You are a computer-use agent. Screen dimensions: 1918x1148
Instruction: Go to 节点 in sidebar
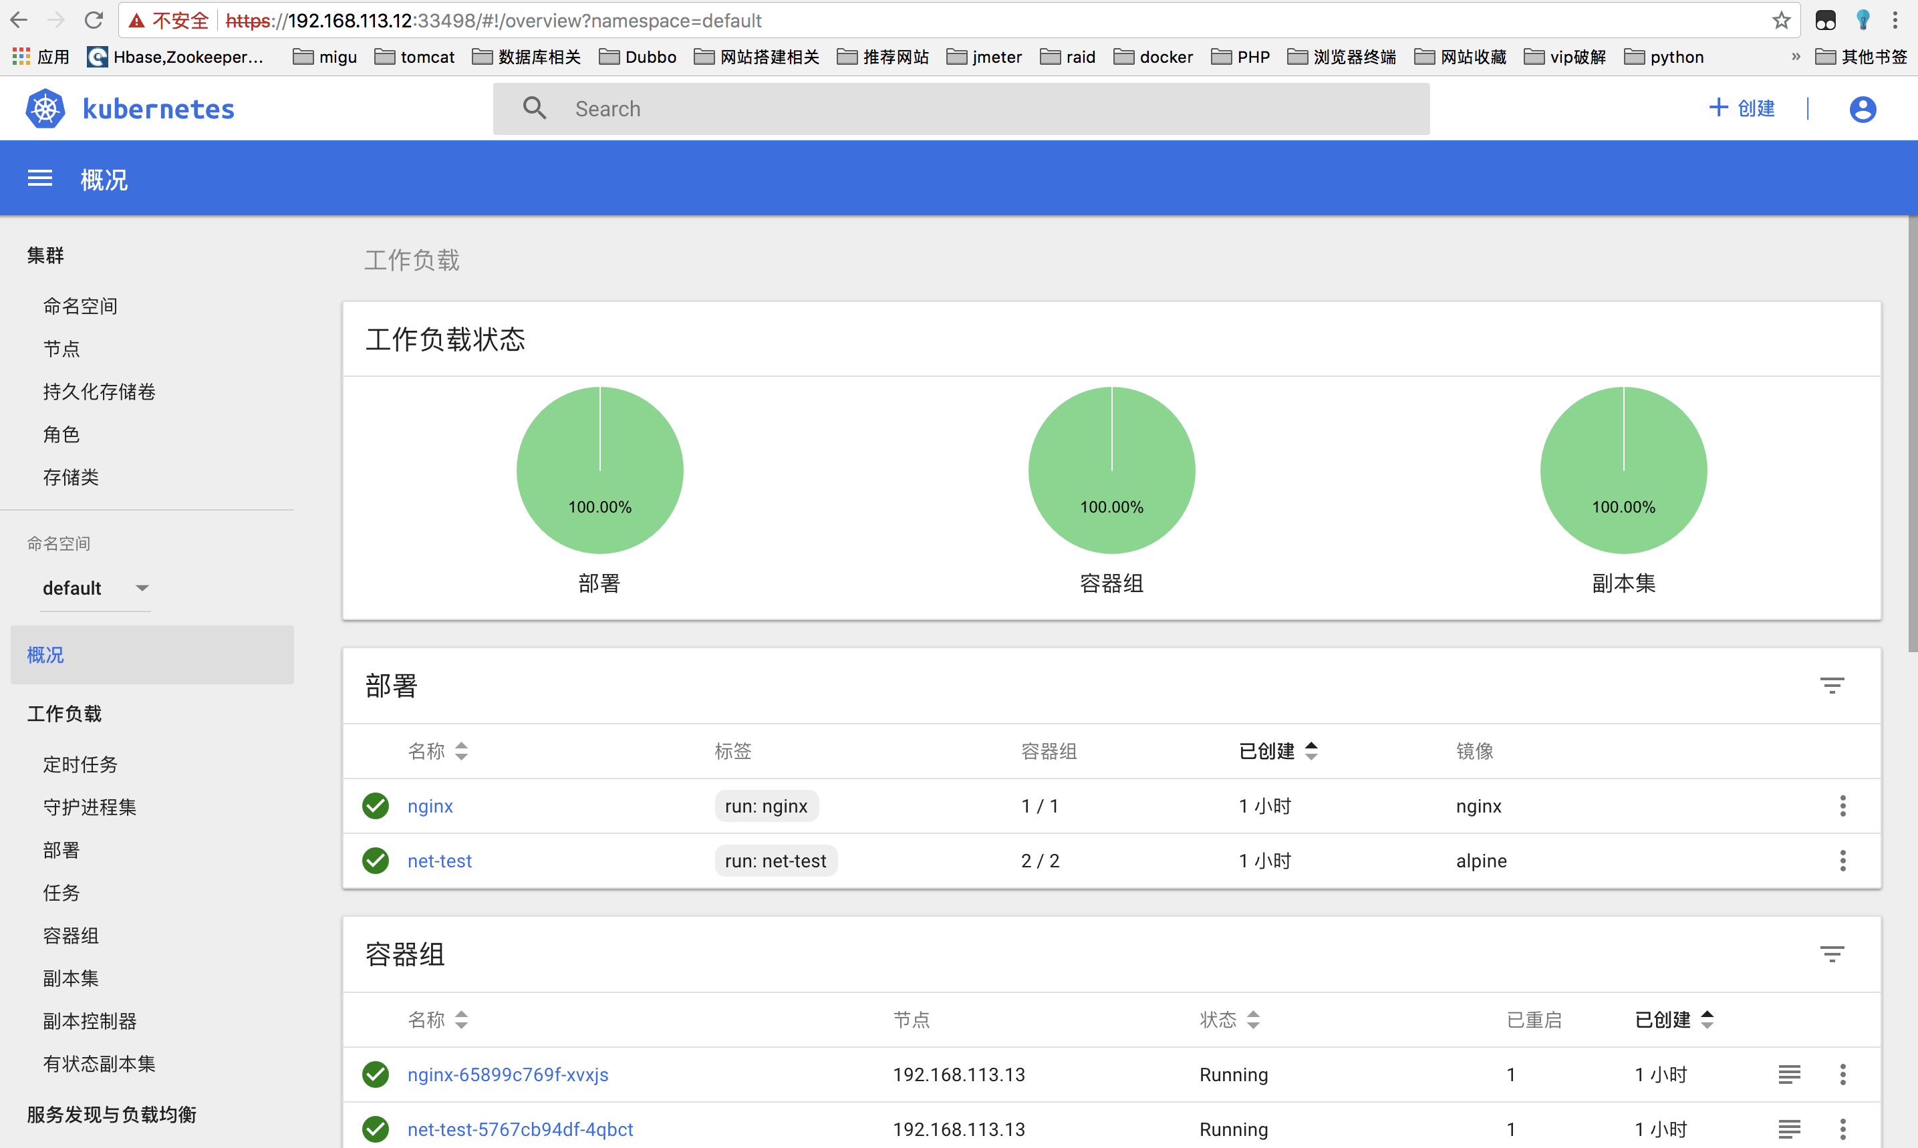[61, 349]
